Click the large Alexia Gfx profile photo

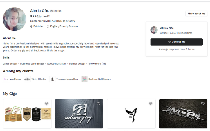point(14,19)
